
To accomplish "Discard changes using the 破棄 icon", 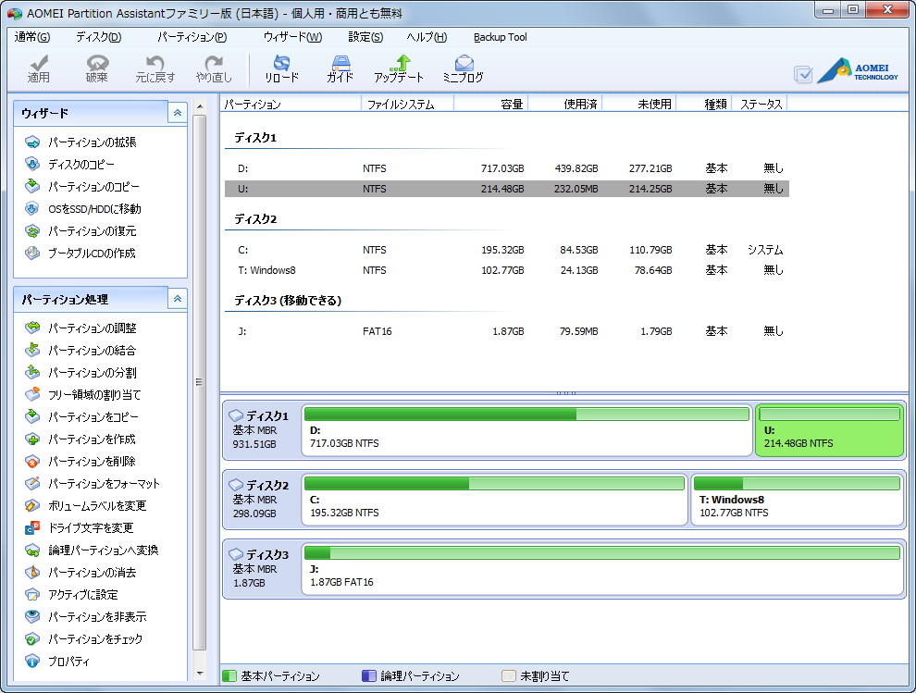I will pos(95,68).
